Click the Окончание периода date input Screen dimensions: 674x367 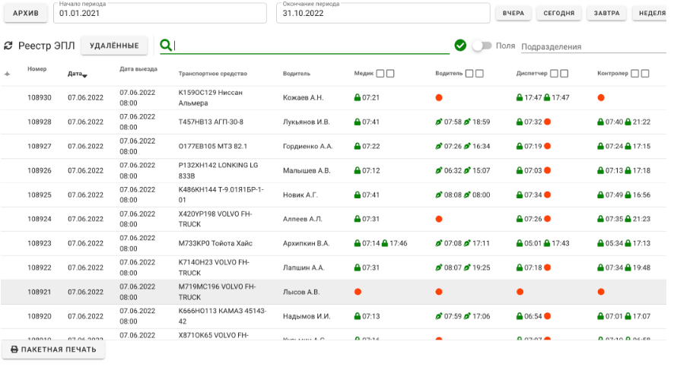click(x=383, y=14)
